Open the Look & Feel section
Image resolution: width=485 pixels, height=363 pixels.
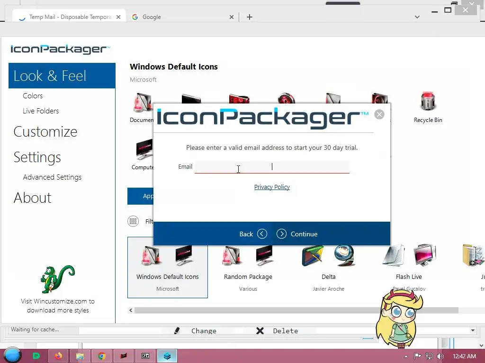(x=62, y=76)
